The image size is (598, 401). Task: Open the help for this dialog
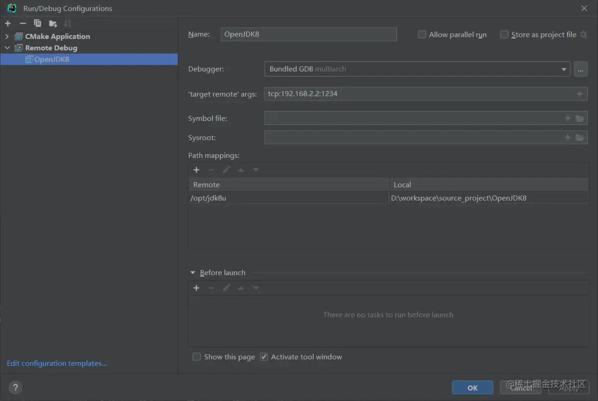(15, 387)
